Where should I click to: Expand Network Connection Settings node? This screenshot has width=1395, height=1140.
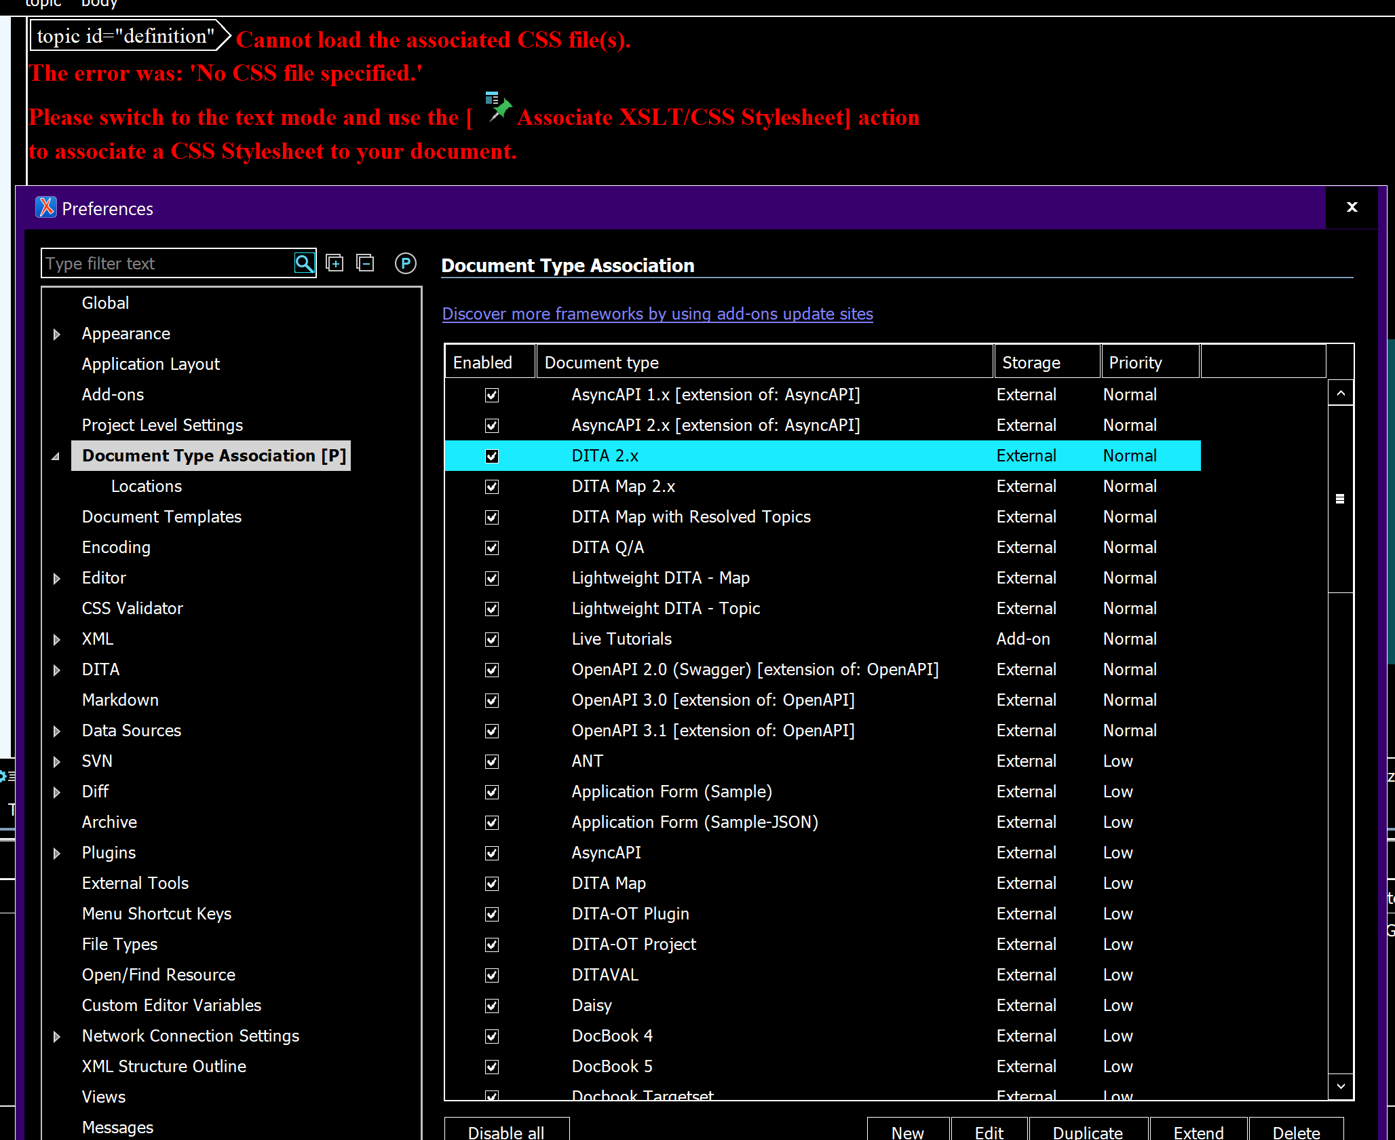pos(57,1036)
